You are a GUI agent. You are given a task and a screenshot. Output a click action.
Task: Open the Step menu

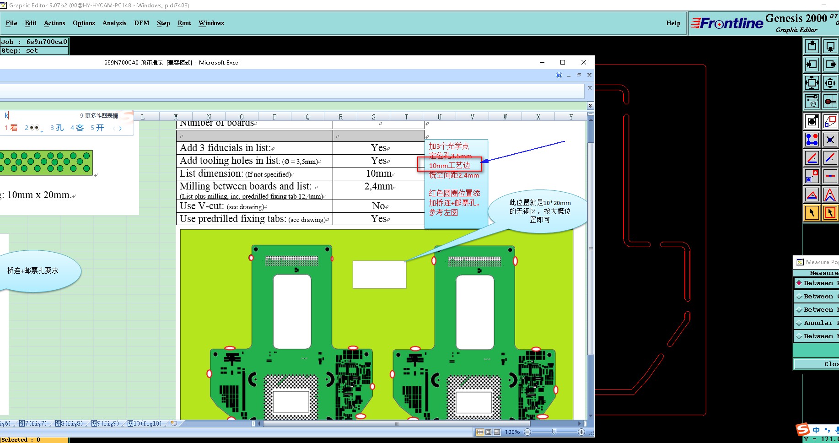(163, 23)
